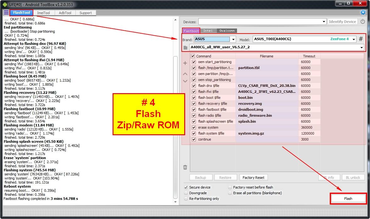Open the hamburger menu icon
Screen dimensions: 370x219
point(6,13)
